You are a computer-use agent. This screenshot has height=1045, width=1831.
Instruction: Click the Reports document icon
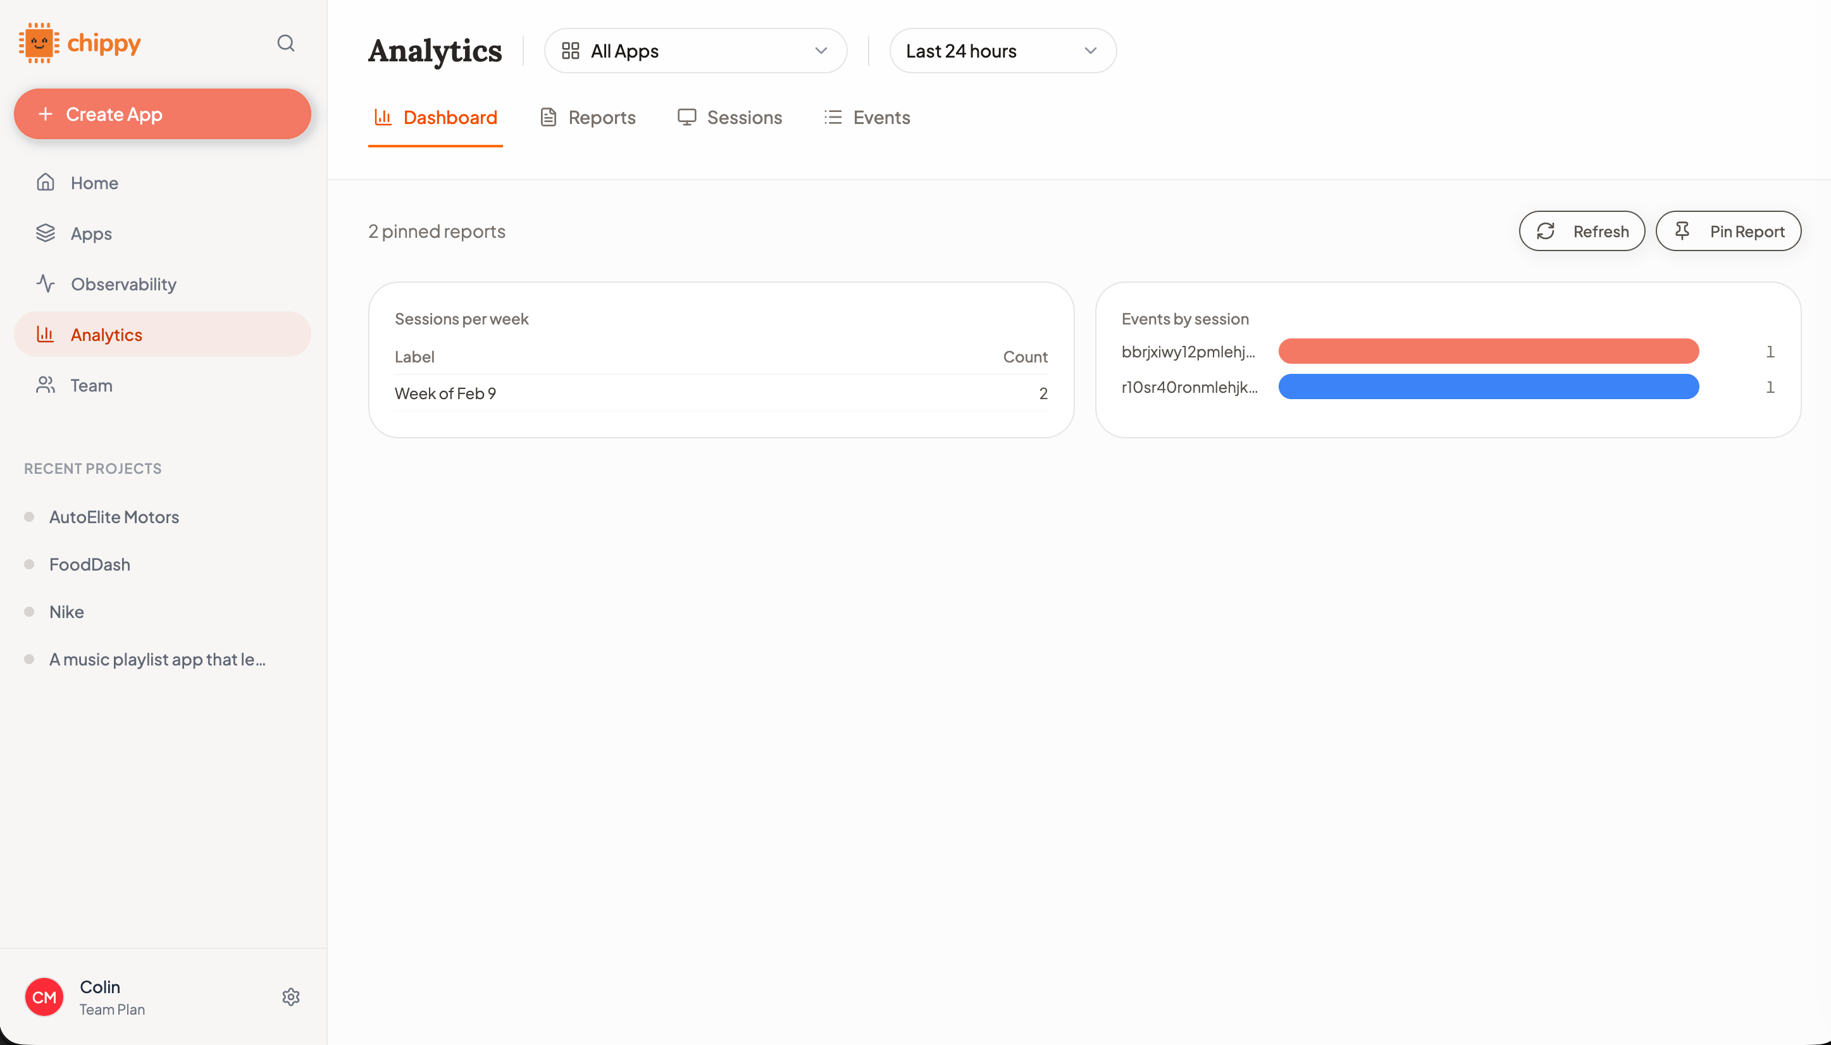click(549, 117)
